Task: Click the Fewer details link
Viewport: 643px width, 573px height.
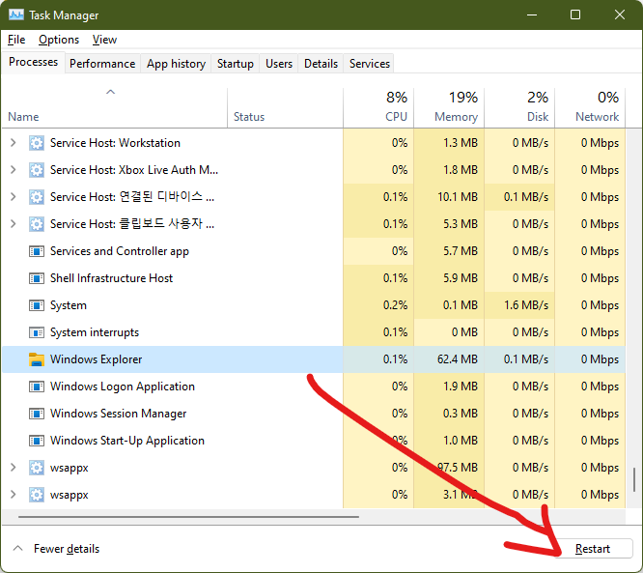Action: pos(67,549)
